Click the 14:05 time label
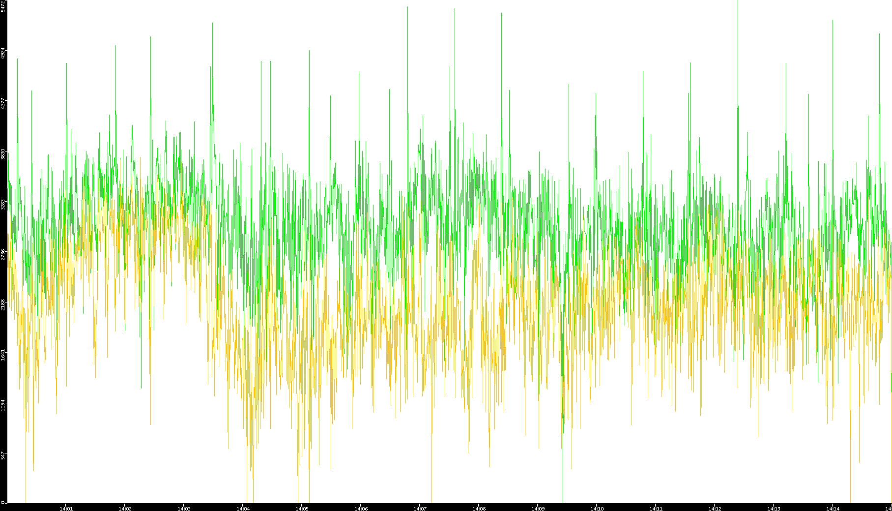 302,508
